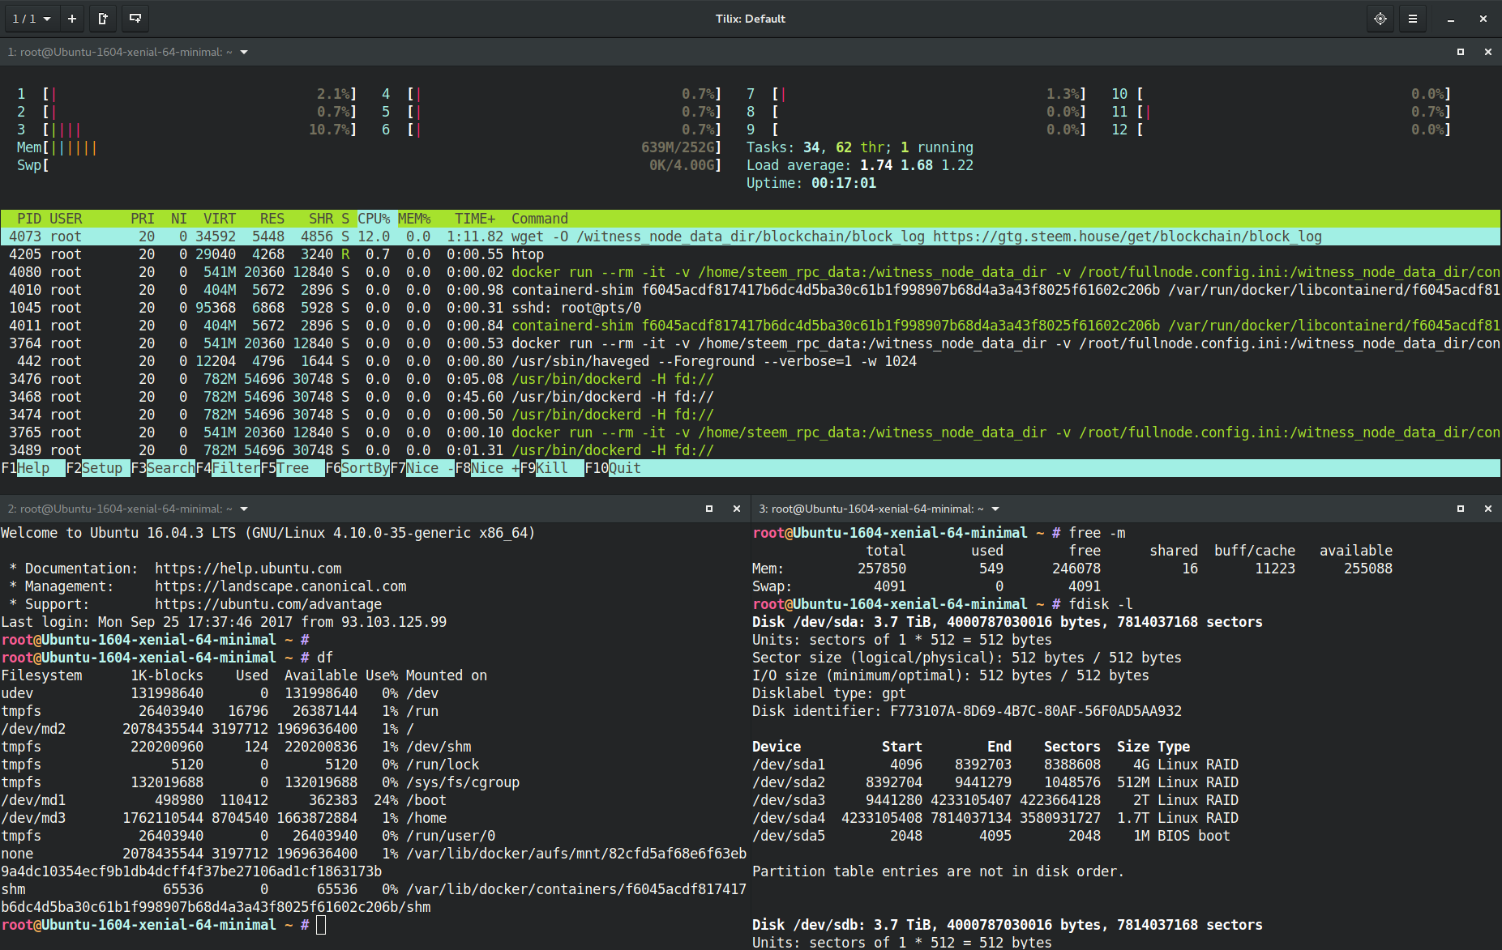This screenshot has width=1502, height=950.
Task: Click terminal 2 title label
Action: point(120,509)
